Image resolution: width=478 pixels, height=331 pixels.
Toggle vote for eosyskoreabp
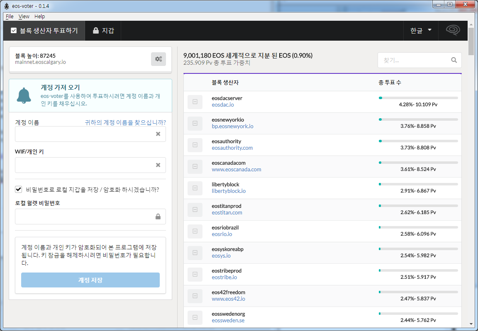coord(195,253)
